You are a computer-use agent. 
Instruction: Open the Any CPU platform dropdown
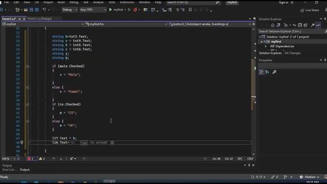93,10
